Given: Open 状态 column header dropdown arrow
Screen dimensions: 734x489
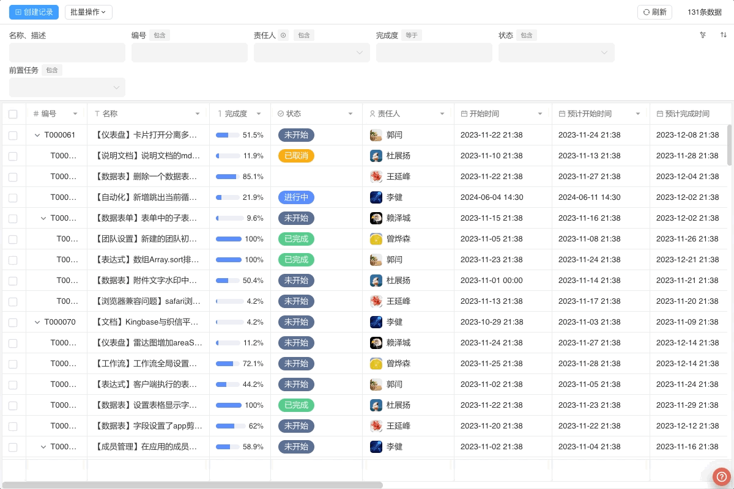Looking at the screenshot, I should (350, 114).
